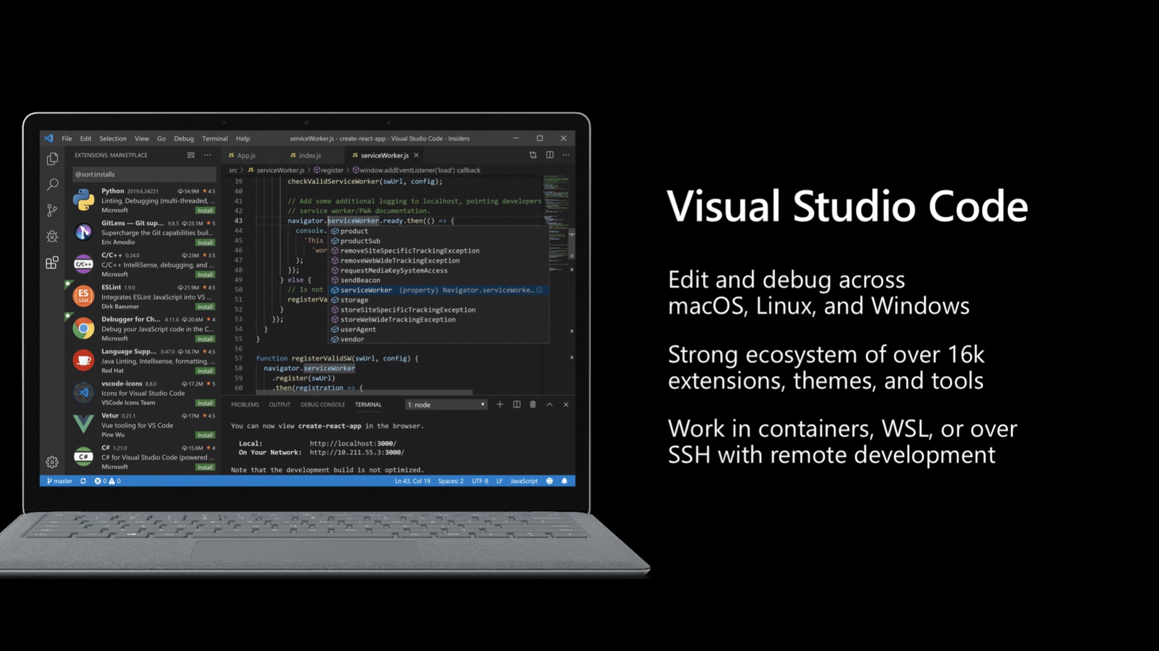Click 'Ln 43, Col 19' in status bar
This screenshot has width=1159, height=651.
(x=413, y=481)
